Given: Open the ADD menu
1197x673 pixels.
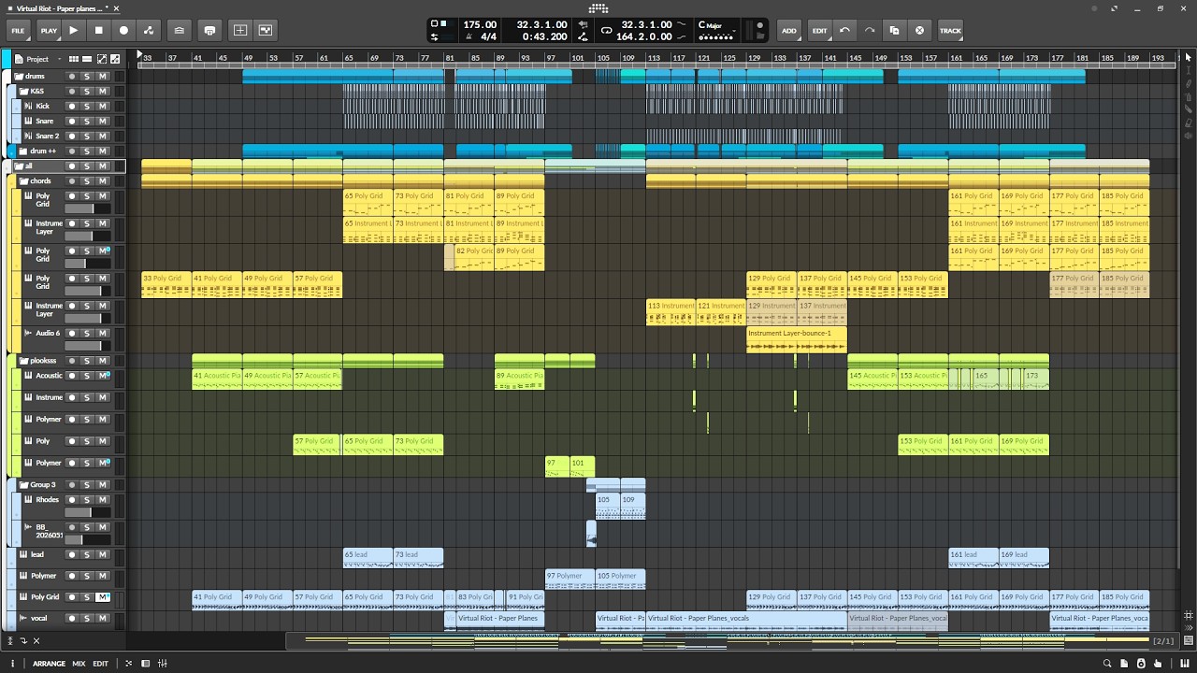Looking at the screenshot, I should coord(789,30).
